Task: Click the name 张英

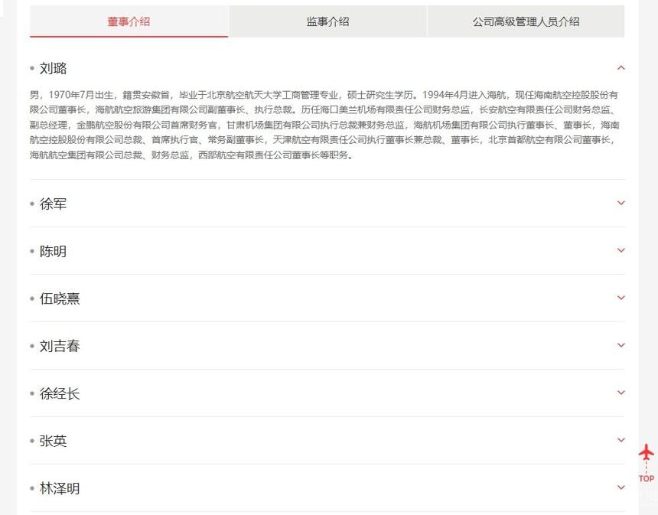Action: click(53, 441)
